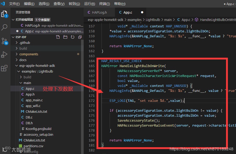Click the HAP_RESULT_USE_CHECK macro on line 164

(121, 61)
